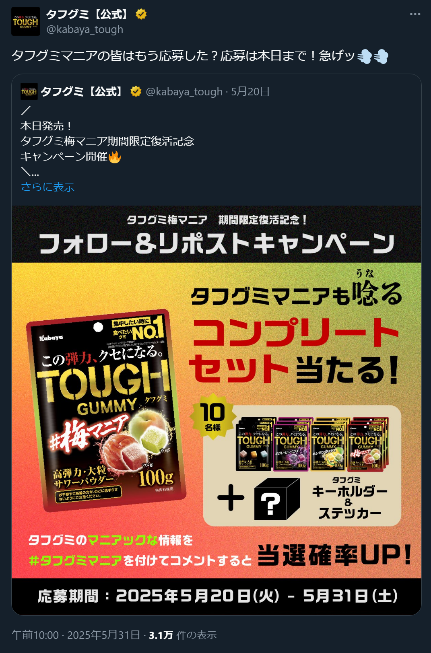431x653 pixels.
Task: Click the 応募期間 date banner in image
Action: [x=217, y=596]
